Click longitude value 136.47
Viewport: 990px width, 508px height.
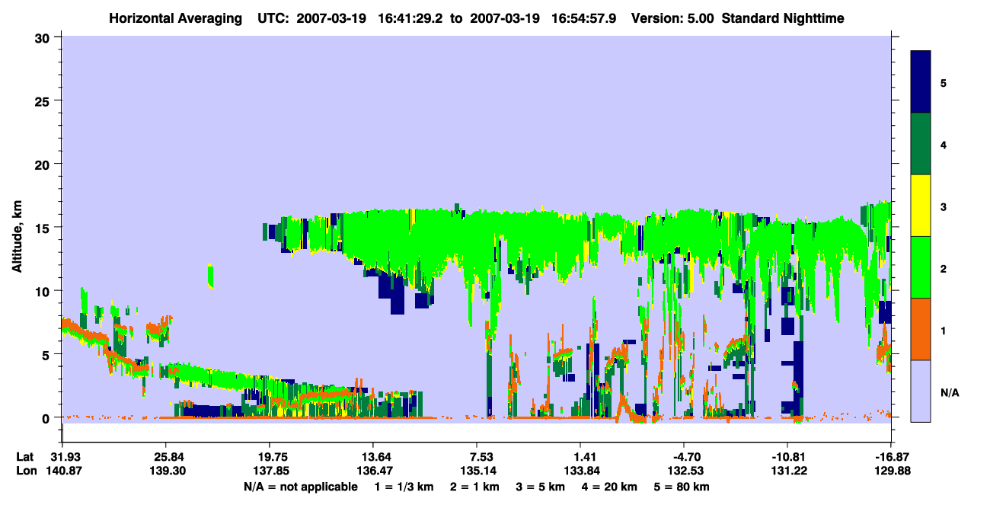click(375, 471)
